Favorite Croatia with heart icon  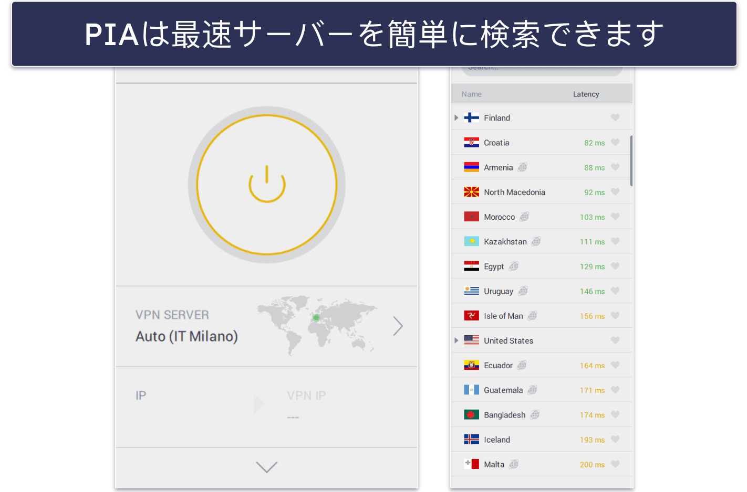(615, 142)
